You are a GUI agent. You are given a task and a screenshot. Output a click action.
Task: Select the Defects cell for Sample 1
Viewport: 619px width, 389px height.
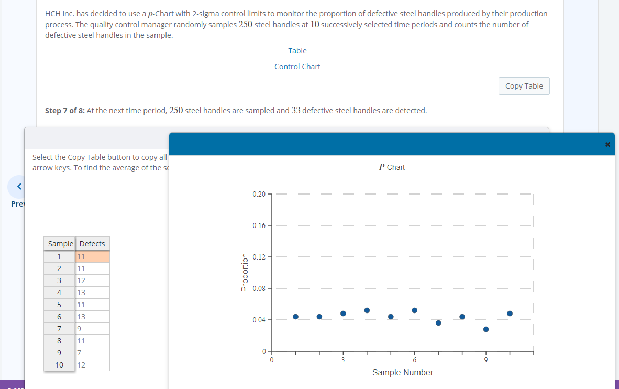click(x=92, y=256)
